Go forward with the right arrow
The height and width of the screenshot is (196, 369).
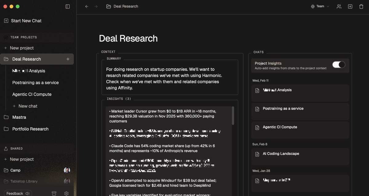[x=96, y=6]
